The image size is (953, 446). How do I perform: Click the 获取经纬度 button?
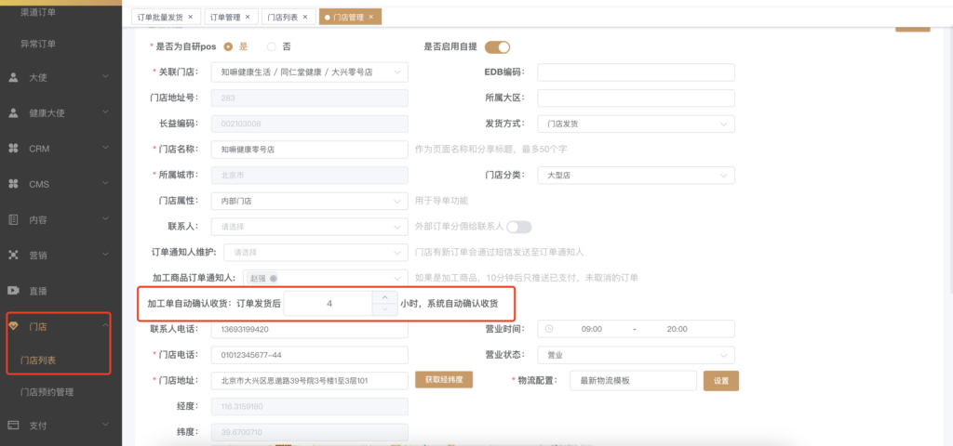coord(444,380)
